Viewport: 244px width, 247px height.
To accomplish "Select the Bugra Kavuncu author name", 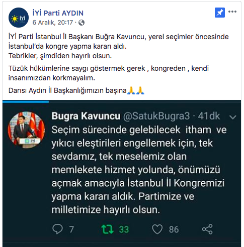I will 86,116.
